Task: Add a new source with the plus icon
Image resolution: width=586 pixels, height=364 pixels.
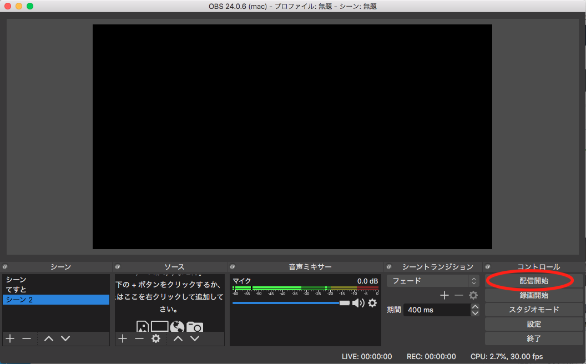Action: [x=123, y=338]
